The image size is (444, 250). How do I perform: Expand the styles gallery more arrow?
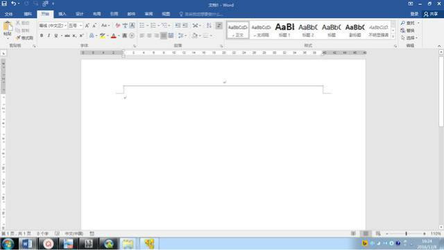pyautogui.click(x=393, y=36)
